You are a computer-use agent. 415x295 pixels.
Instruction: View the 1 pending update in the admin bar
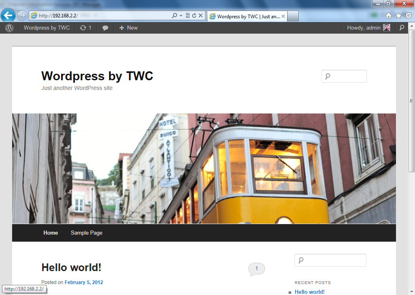[x=86, y=28]
